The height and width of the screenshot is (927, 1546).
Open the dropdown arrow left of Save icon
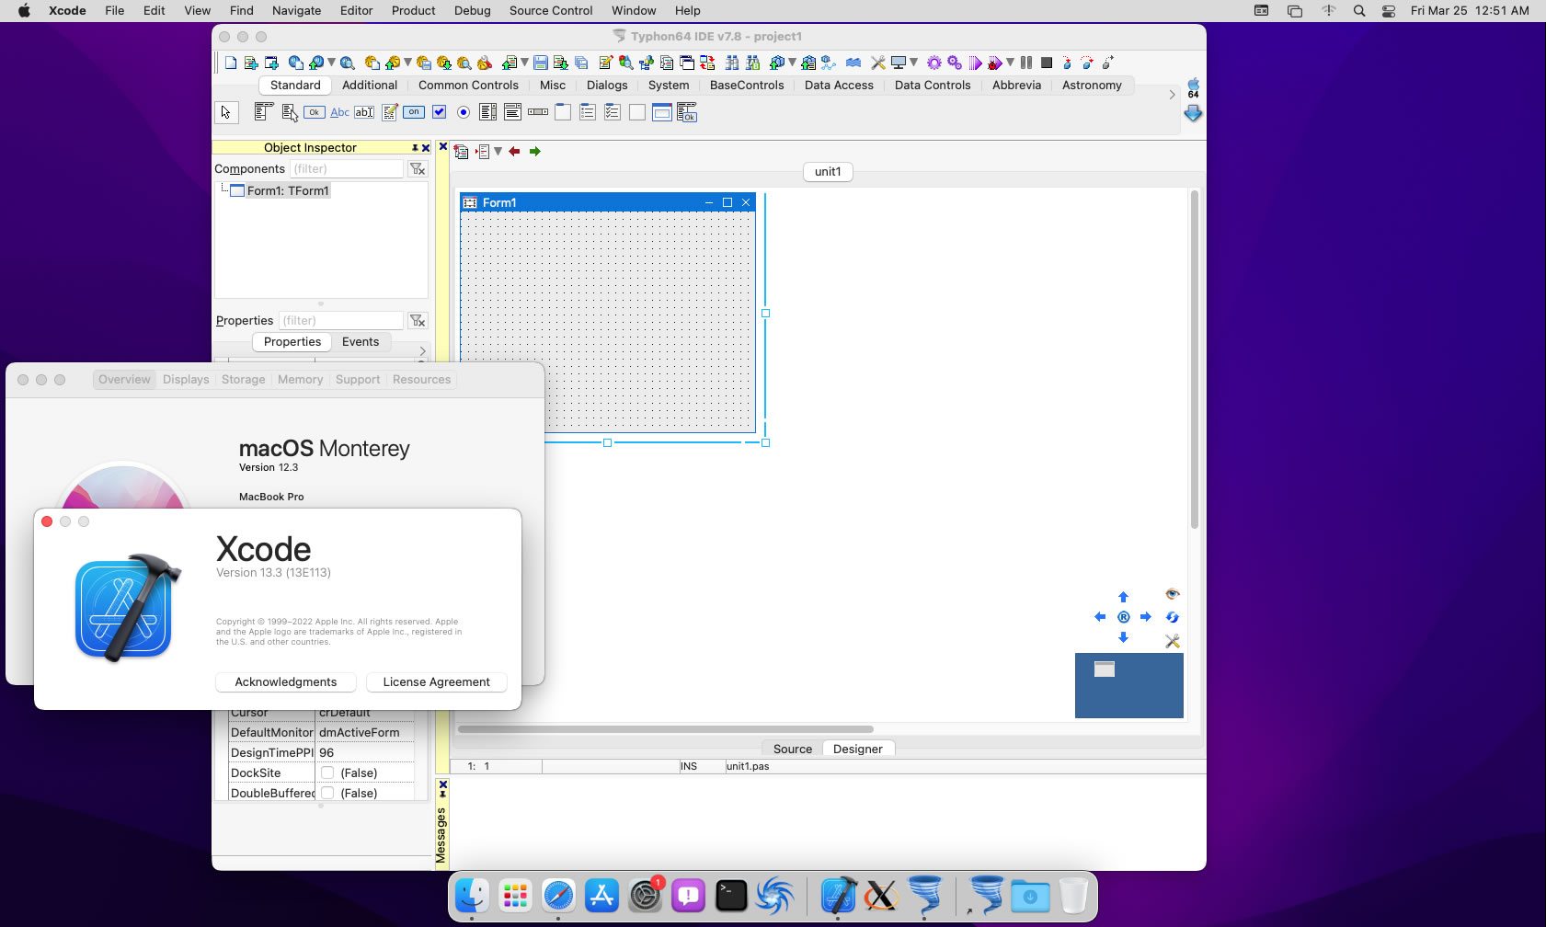(524, 63)
